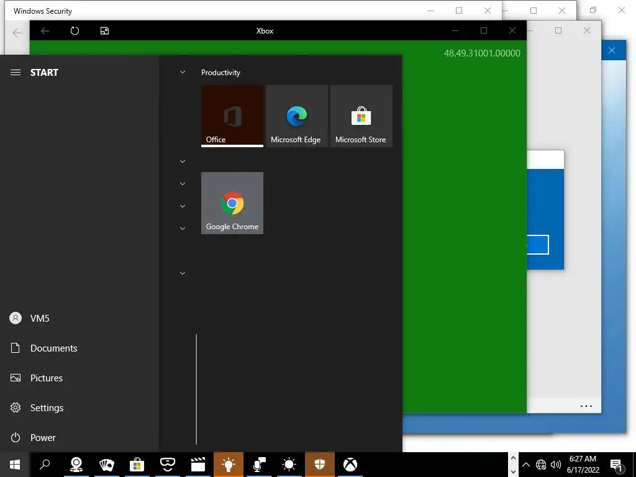Open Solitaire cards app on the taskbar
The width and height of the screenshot is (636, 477).
pyautogui.click(x=107, y=465)
